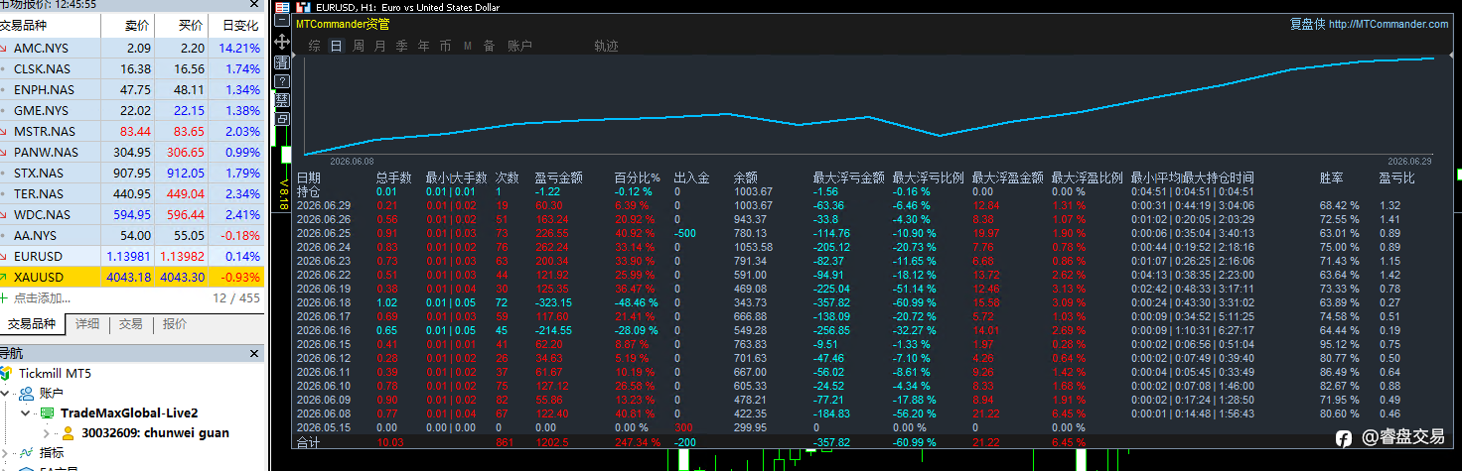1462x471 pixels.
Task: Click the 持仓 positions row label
Action: pos(309,190)
